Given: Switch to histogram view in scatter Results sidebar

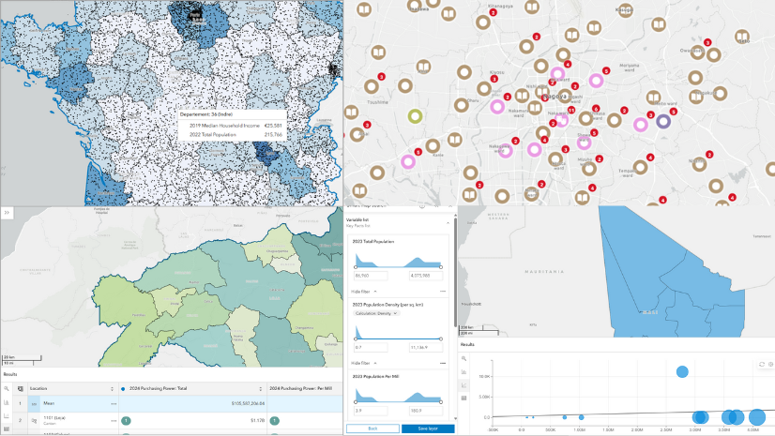Looking at the screenshot, I should (x=464, y=372).
